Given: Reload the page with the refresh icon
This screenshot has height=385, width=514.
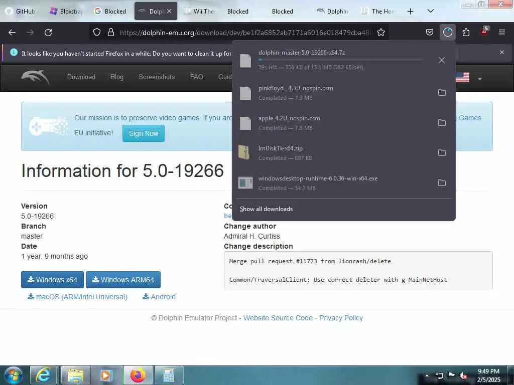Looking at the screenshot, I should (48, 33).
